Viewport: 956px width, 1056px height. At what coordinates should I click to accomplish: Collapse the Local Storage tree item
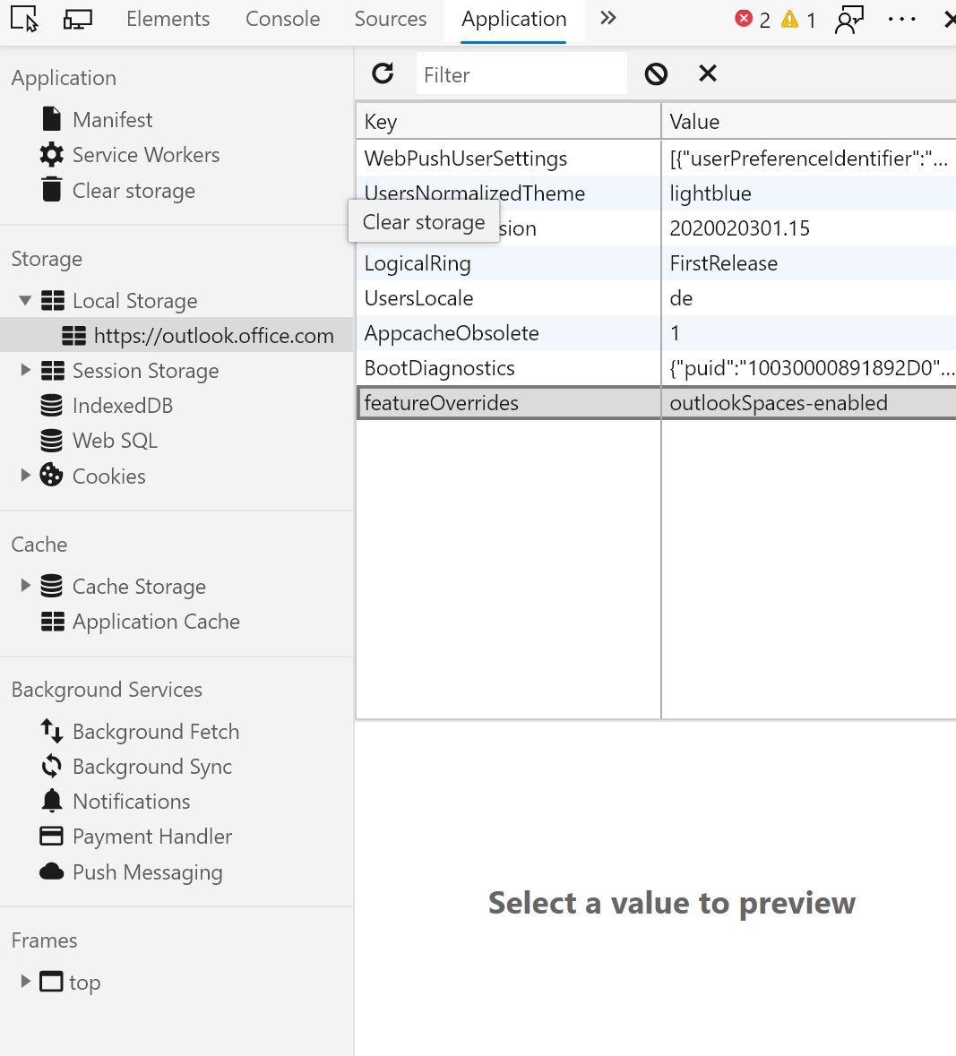(24, 300)
